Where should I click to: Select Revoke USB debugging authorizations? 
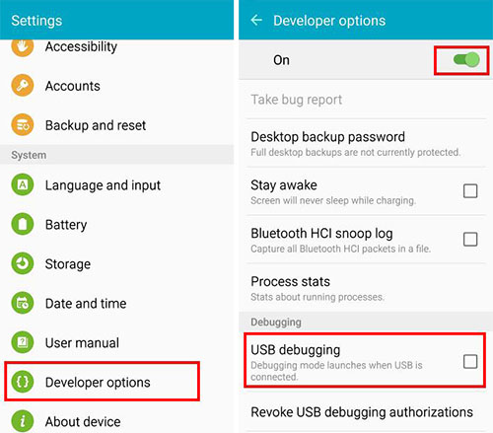click(x=366, y=412)
